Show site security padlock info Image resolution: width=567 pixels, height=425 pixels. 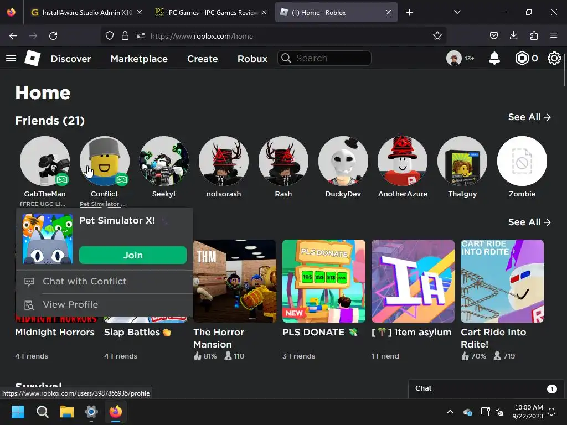(x=125, y=36)
